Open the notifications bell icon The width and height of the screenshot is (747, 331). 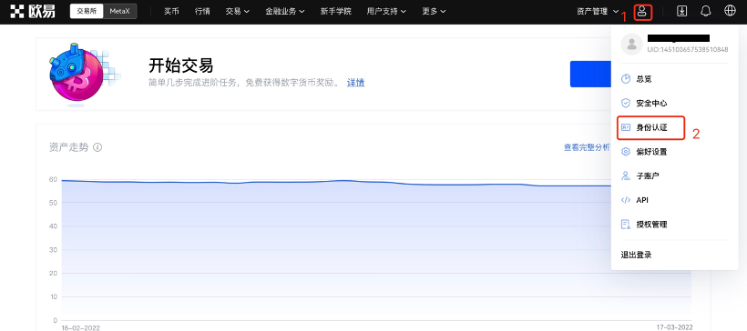[x=706, y=12]
